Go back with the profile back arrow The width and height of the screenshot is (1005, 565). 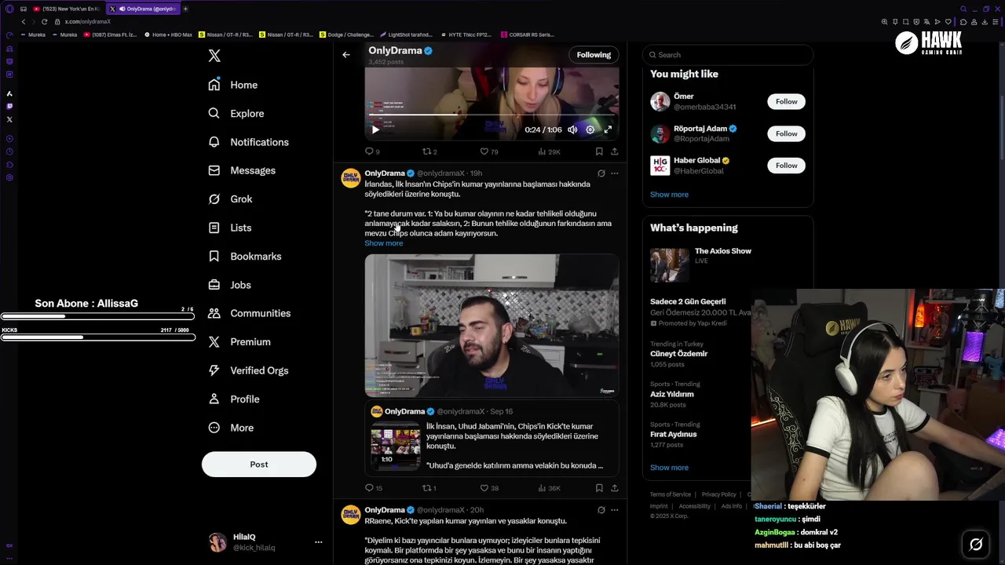tap(346, 55)
